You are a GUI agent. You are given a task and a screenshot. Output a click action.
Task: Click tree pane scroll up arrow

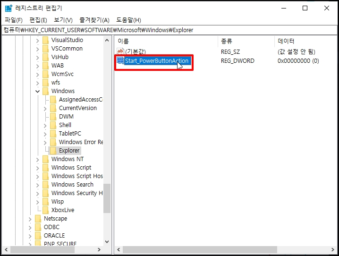pos(107,40)
